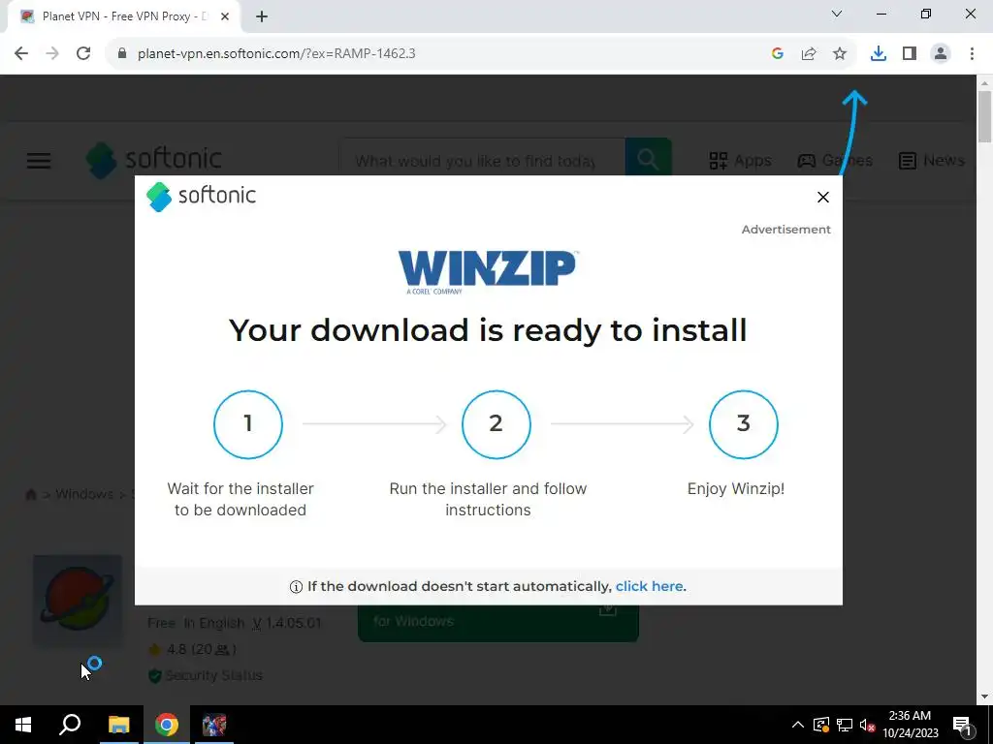Open Chrome three-dot menu

[972, 54]
